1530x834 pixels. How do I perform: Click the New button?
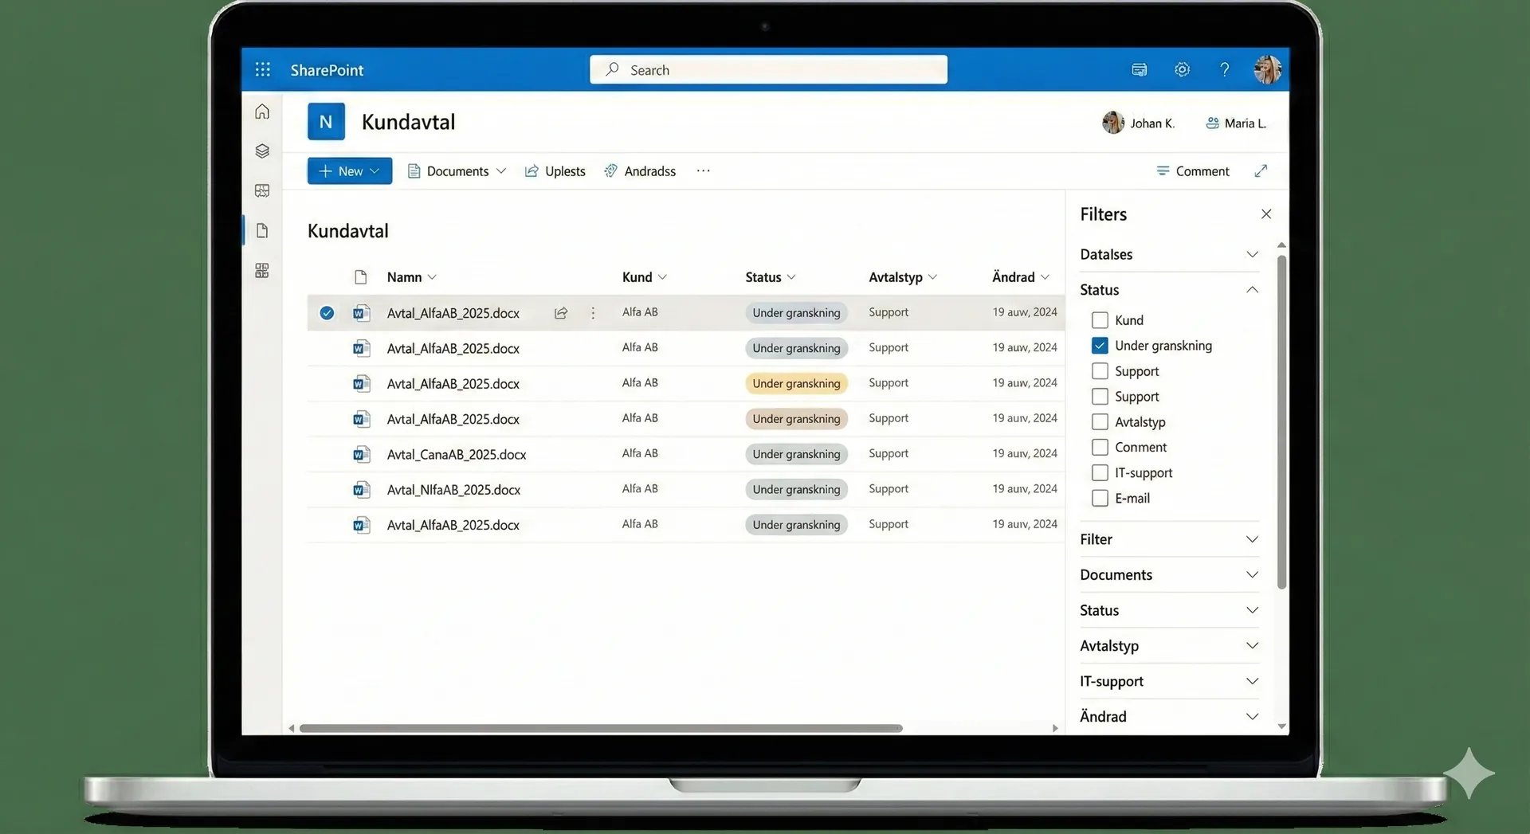(x=349, y=171)
